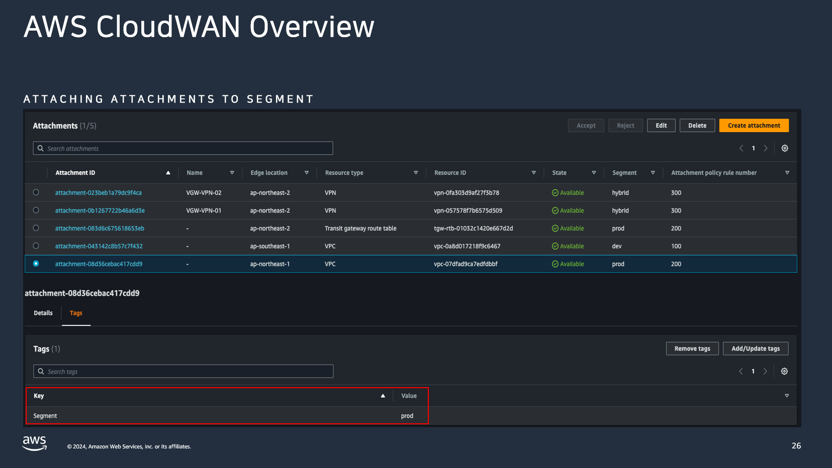Click the Delete attachment button
This screenshot has width=832, height=468.
(697, 126)
